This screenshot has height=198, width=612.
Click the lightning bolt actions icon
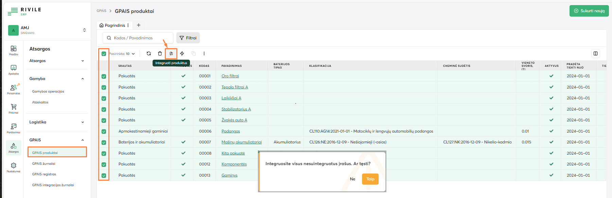click(x=182, y=54)
